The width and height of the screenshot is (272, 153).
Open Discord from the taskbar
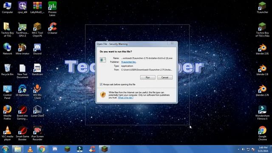coord(55,149)
